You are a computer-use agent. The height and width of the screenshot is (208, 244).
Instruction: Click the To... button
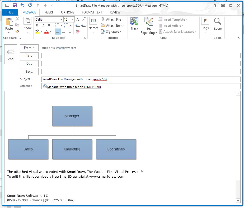(29, 56)
